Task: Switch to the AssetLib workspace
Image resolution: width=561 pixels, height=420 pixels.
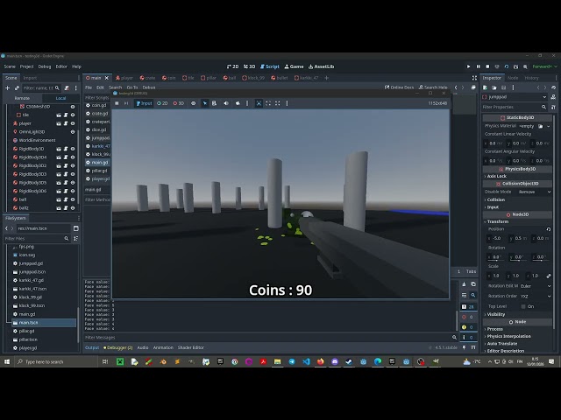Action: click(322, 66)
